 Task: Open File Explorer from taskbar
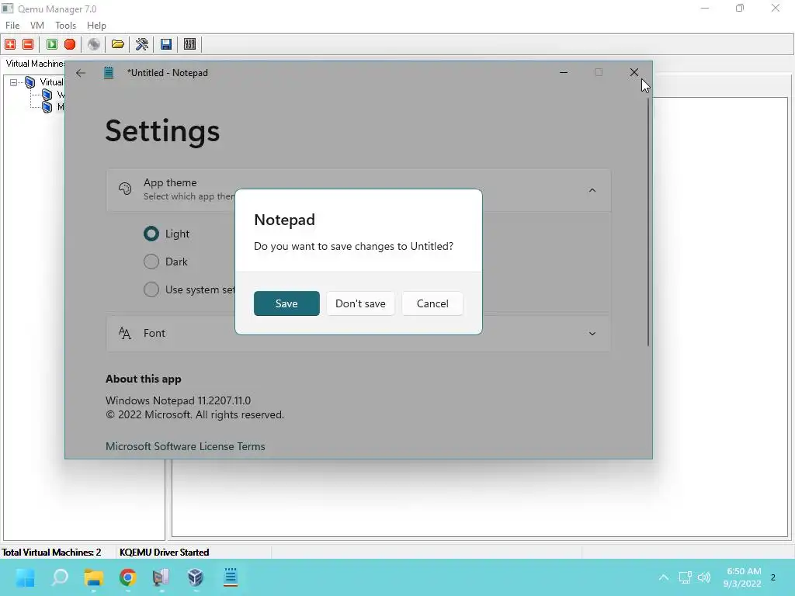[94, 577]
